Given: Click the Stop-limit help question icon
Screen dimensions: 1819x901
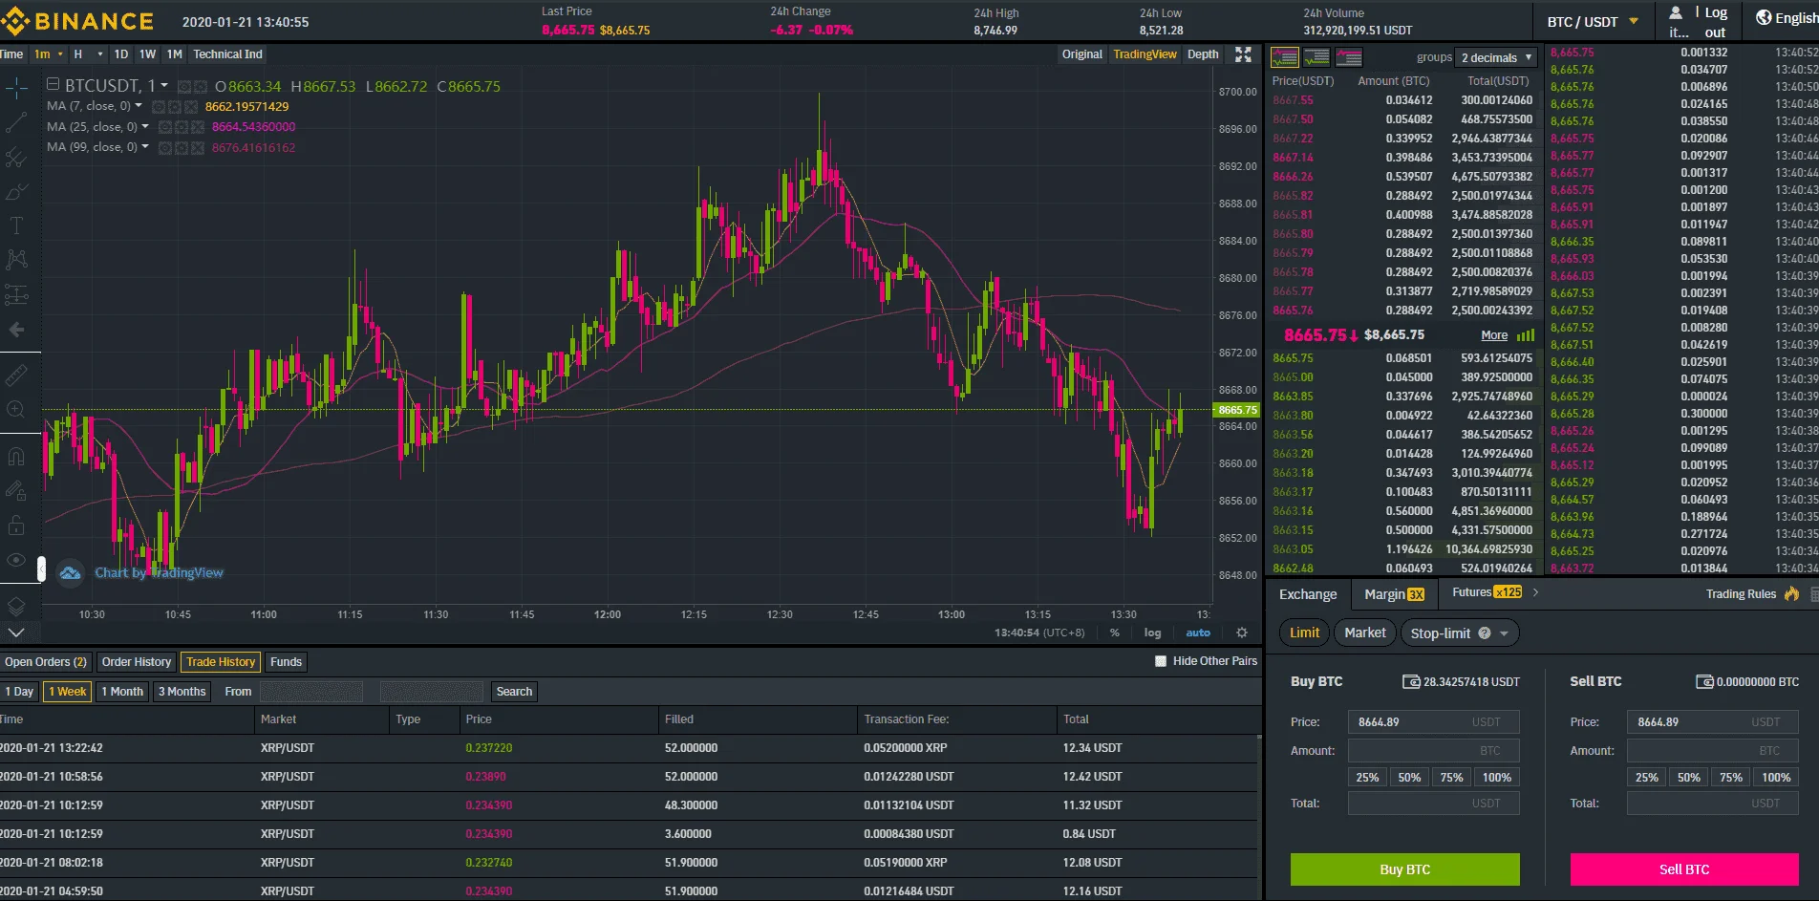Looking at the screenshot, I should click(1485, 633).
